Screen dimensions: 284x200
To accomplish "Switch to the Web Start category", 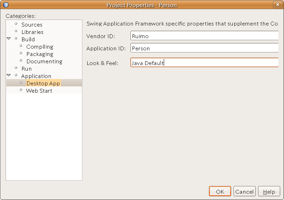I will point(39,91).
